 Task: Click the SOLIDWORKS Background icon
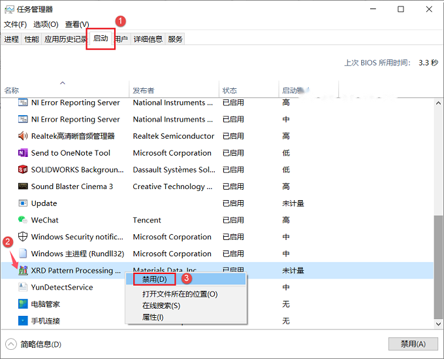point(23,169)
